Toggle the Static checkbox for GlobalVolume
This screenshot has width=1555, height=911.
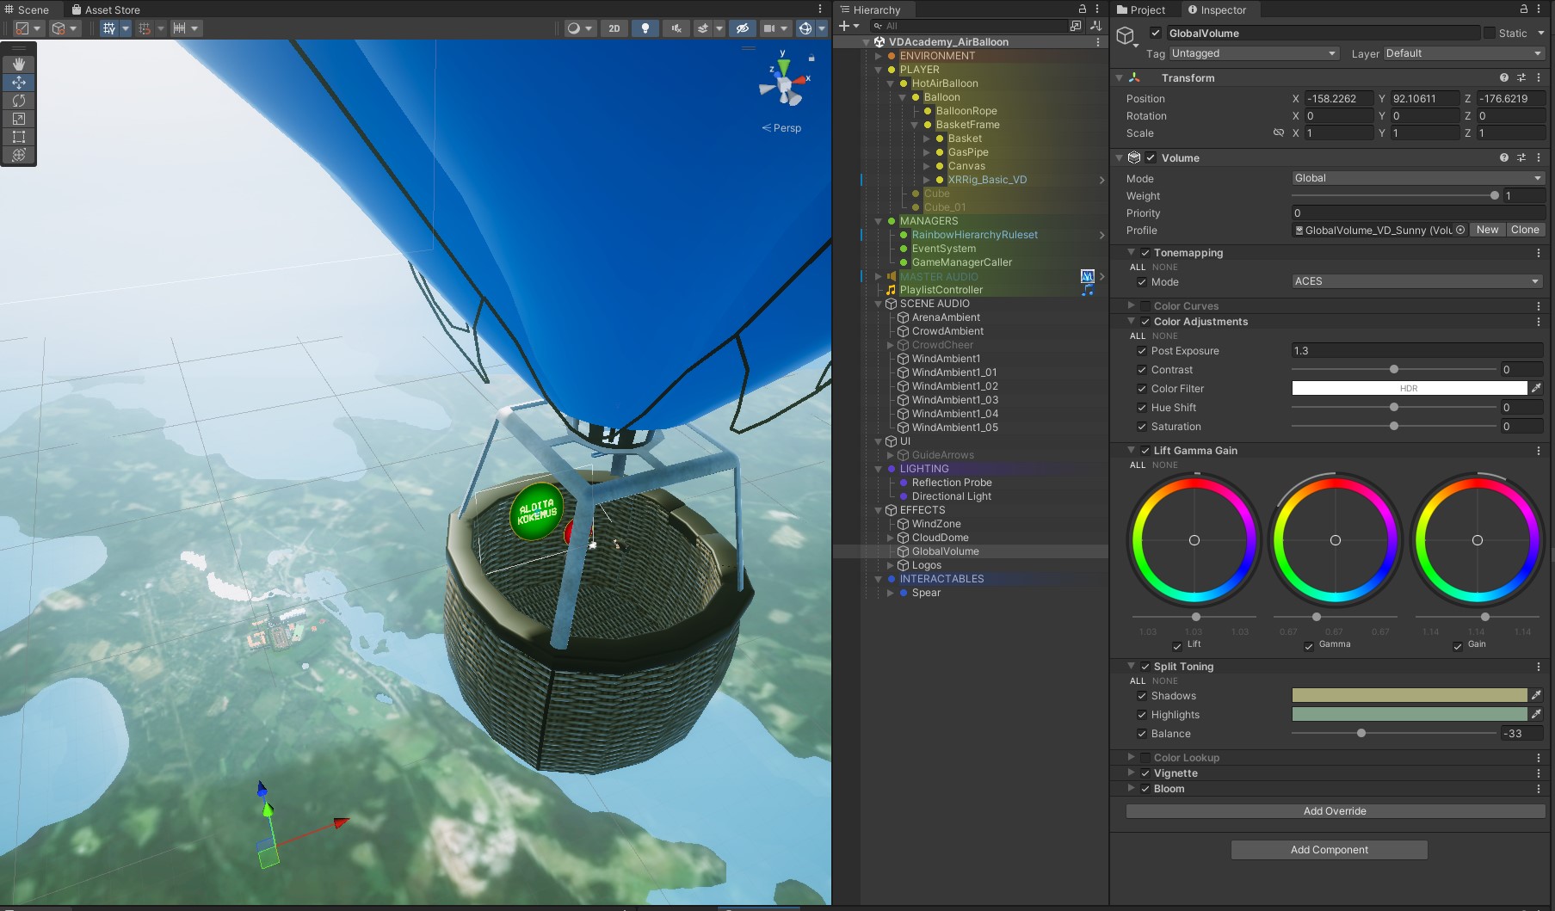click(x=1490, y=34)
